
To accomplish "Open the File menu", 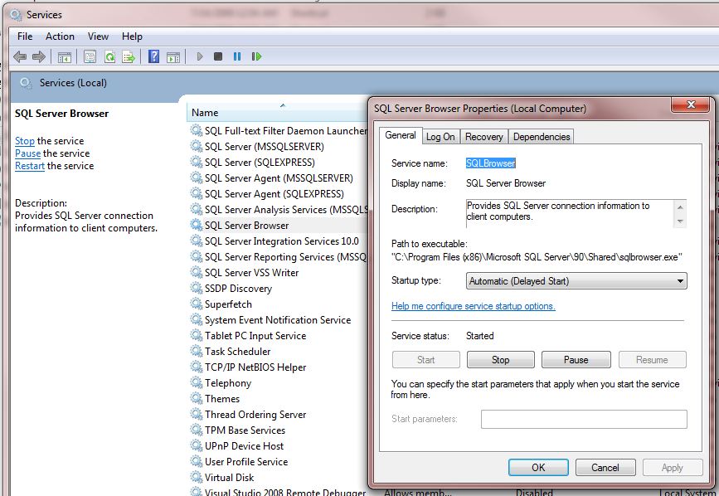I will [25, 36].
